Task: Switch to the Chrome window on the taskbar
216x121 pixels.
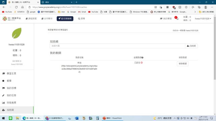Action: coord(55,118)
